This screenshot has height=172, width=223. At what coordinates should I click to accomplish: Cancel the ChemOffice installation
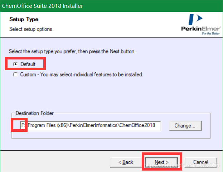(x=201, y=162)
